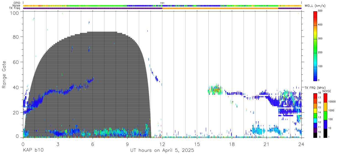Click the 3 tick on the UT hours axis

point(58,144)
